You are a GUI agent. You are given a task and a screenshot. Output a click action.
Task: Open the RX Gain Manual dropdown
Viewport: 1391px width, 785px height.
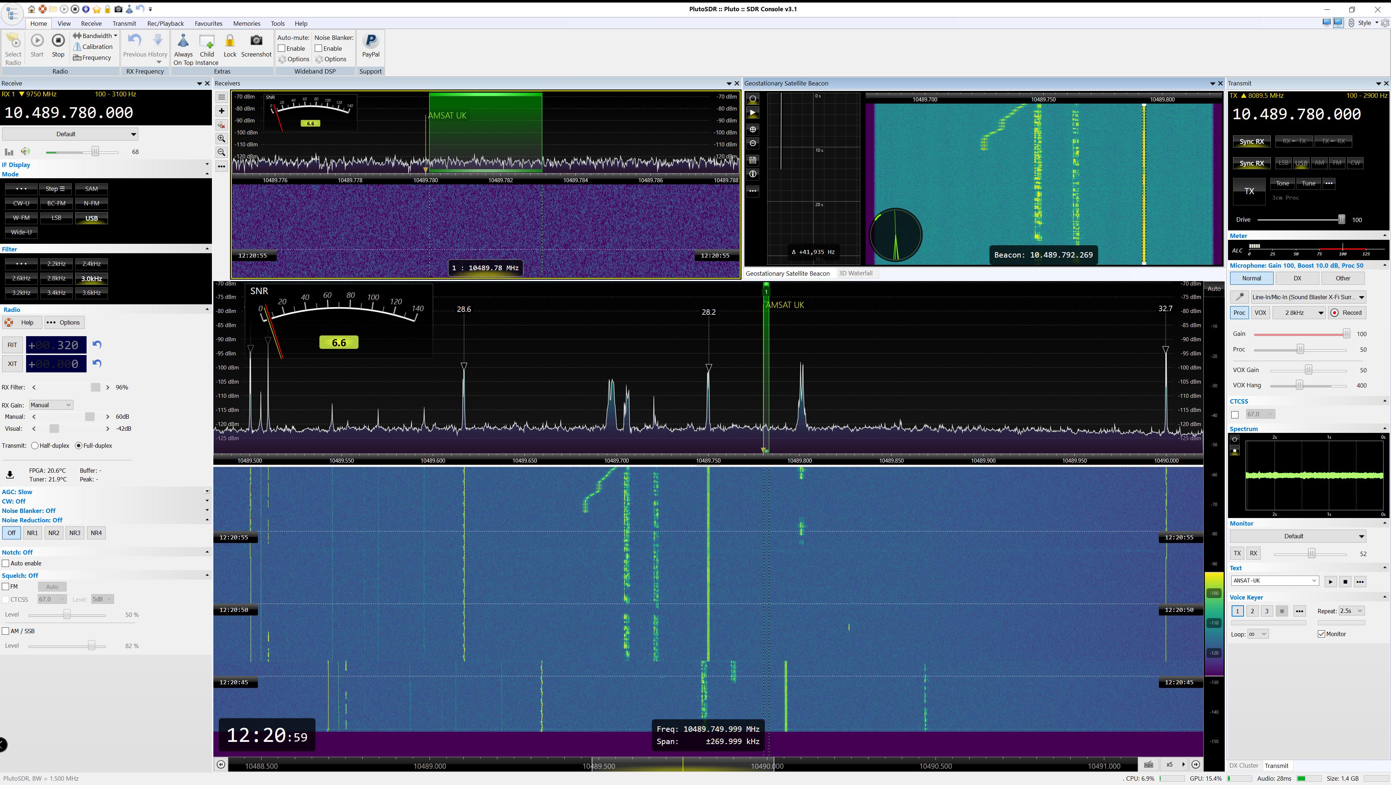[51, 405]
